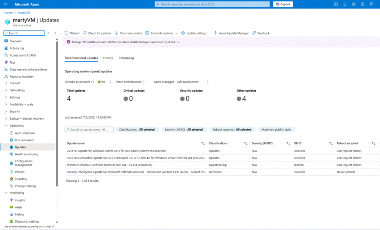
Task: Click the One-time update download icon
Action: pos(117,33)
